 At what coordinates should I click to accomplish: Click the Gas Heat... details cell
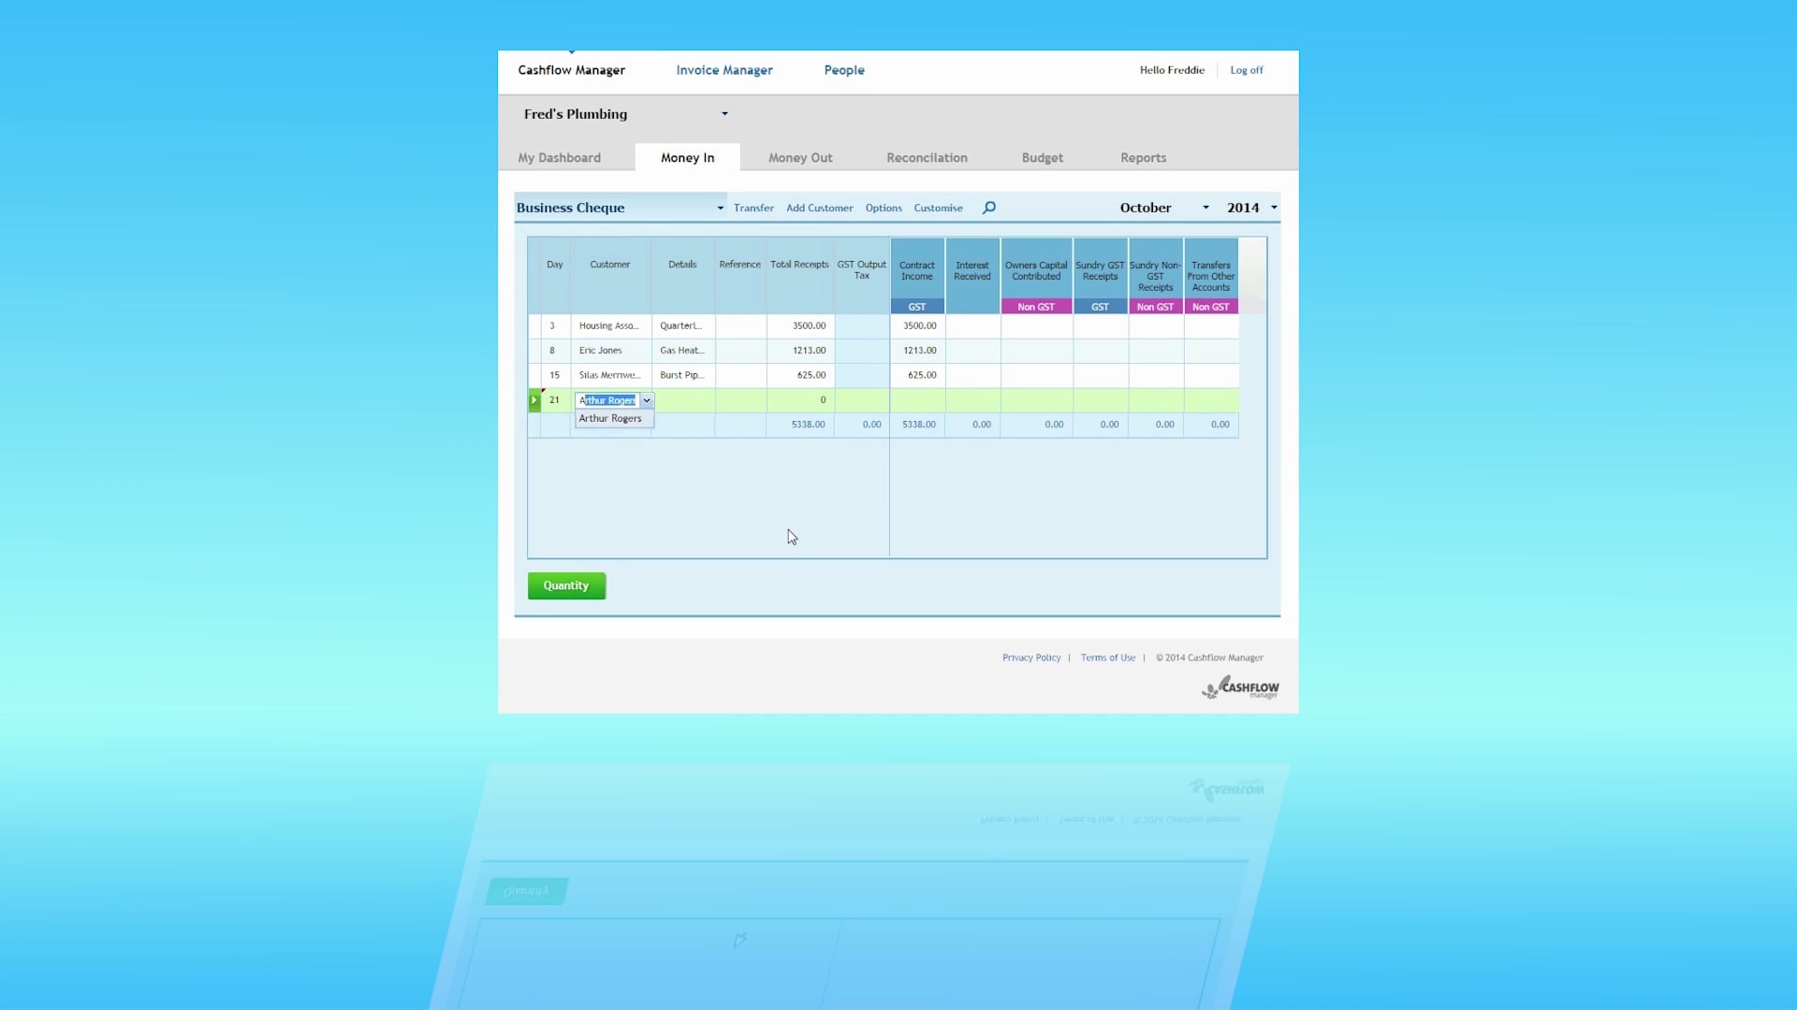[x=683, y=351]
